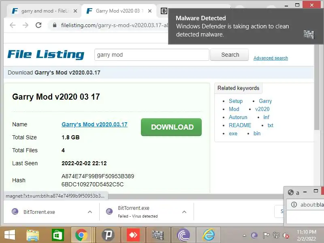Open Internet Explorer from the taskbar
This screenshot has width=324, height=243.
point(209,235)
